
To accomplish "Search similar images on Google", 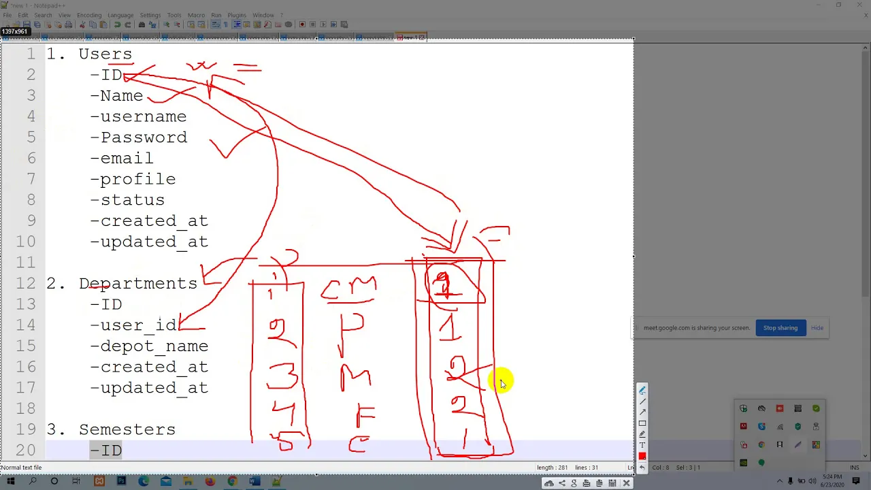I will pyautogui.click(x=574, y=483).
